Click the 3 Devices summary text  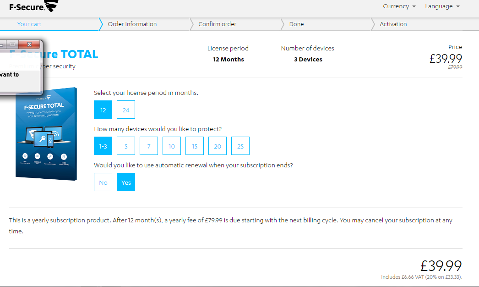[x=308, y=59]
